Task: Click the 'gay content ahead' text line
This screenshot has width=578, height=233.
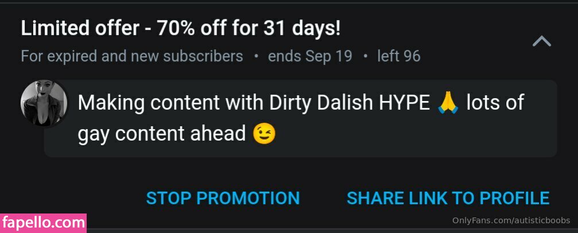Action: (x=161, y=134)
